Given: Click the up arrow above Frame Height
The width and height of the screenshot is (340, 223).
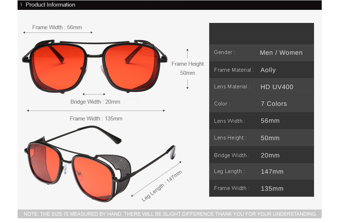Looking at the screenshot, I should click(x=188, y=53).
